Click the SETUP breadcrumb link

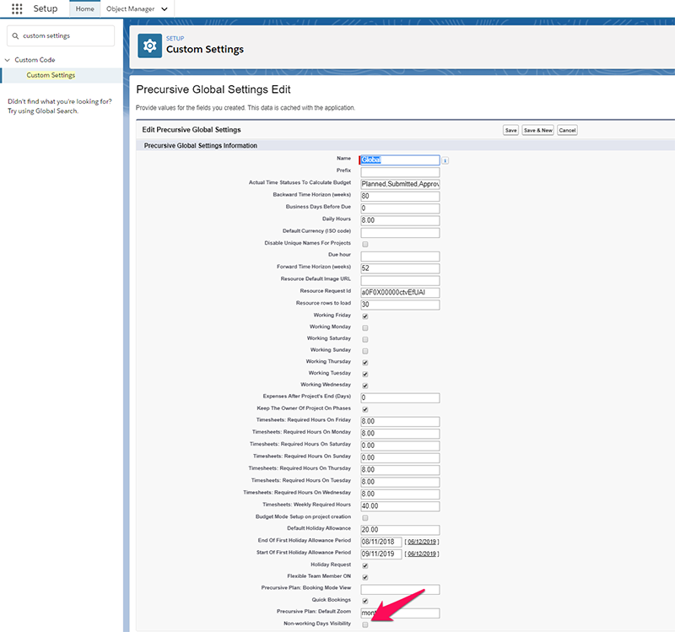click(x=175, y=38)
